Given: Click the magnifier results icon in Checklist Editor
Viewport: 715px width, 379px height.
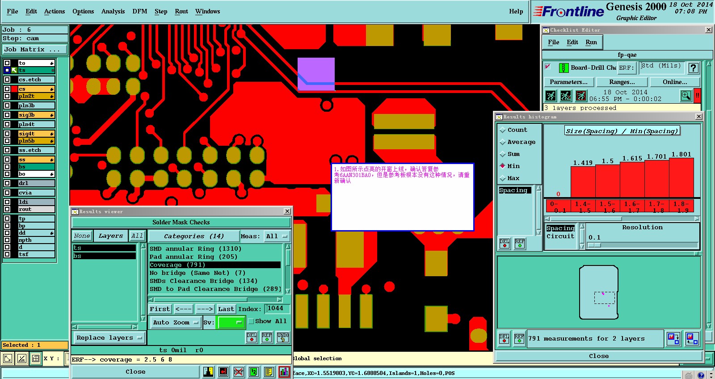Looking at the screenshot, I should pos(686,95).
